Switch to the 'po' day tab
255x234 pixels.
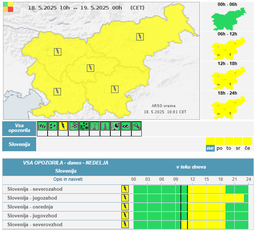click(219, 148)
